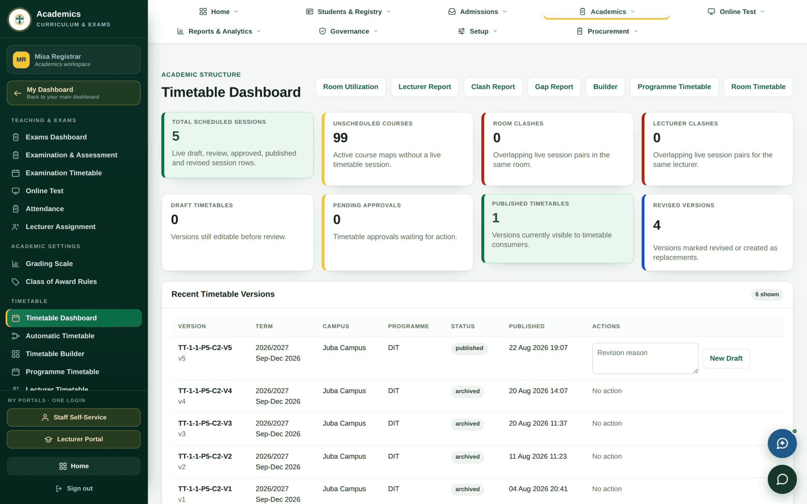Click the Automatic Timetable flow icon
This screenshot has height=504, width=807.
tap(16, 336)
